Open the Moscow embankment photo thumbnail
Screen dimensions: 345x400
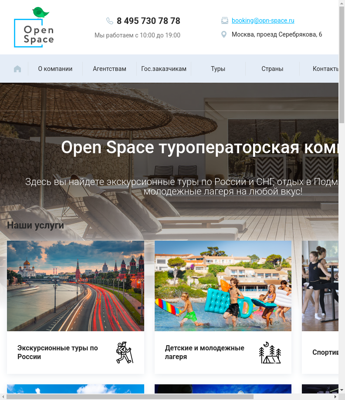(76, 286)
